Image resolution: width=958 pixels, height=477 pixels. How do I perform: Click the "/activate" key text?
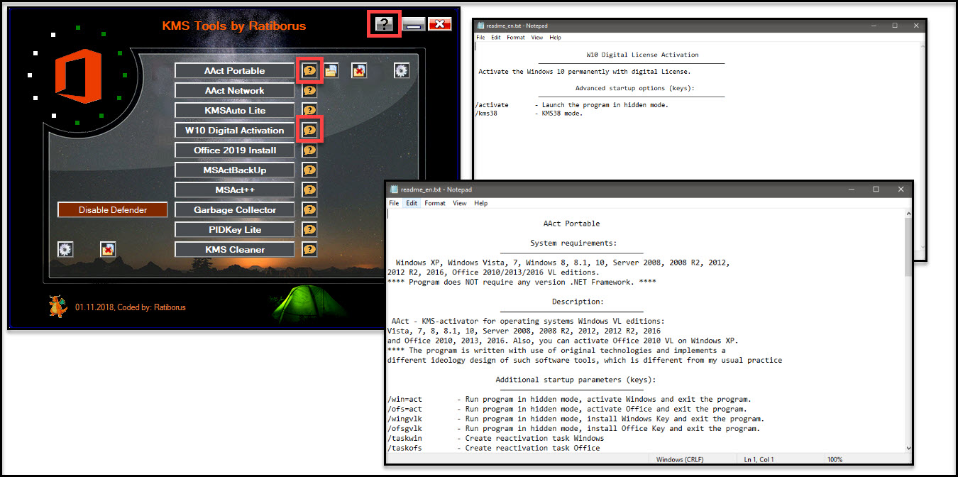492,105
